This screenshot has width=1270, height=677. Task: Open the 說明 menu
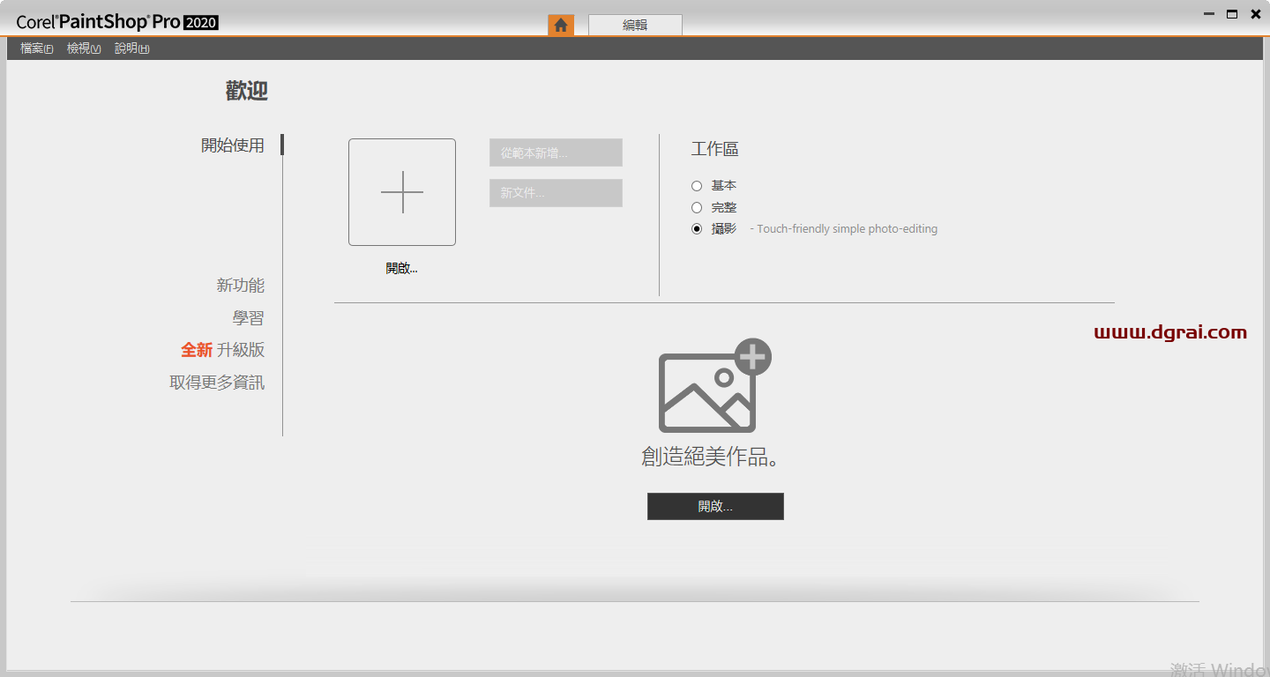tap(131, 48)
